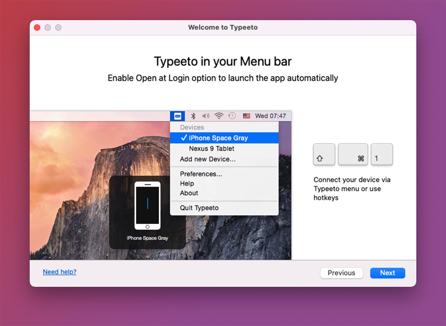Choose Help in the Typeeto menu
The image size is (446, 326).
click(187, 183)
